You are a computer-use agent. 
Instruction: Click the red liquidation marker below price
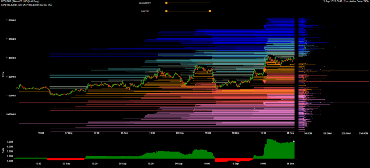(264, 82)
